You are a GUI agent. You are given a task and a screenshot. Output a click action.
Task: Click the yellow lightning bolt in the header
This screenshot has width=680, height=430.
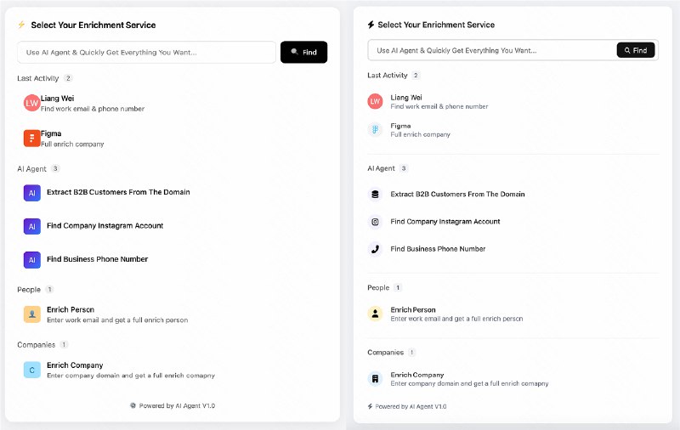point(21,25)
